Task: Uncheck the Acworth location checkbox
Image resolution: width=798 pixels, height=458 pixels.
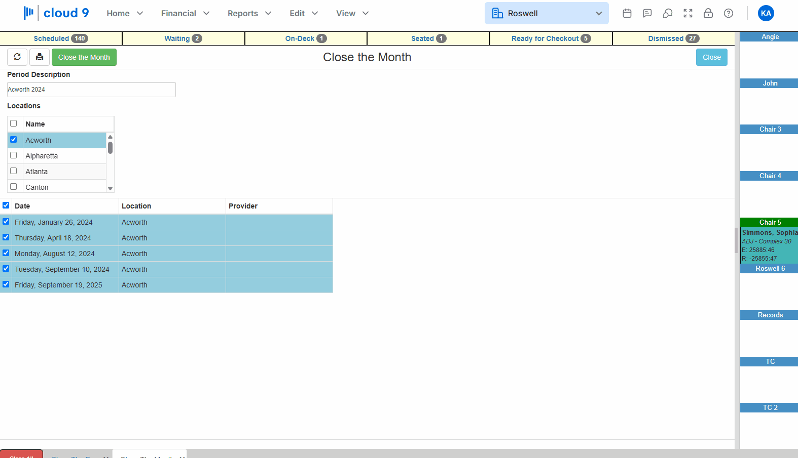Action: (14, 140)
